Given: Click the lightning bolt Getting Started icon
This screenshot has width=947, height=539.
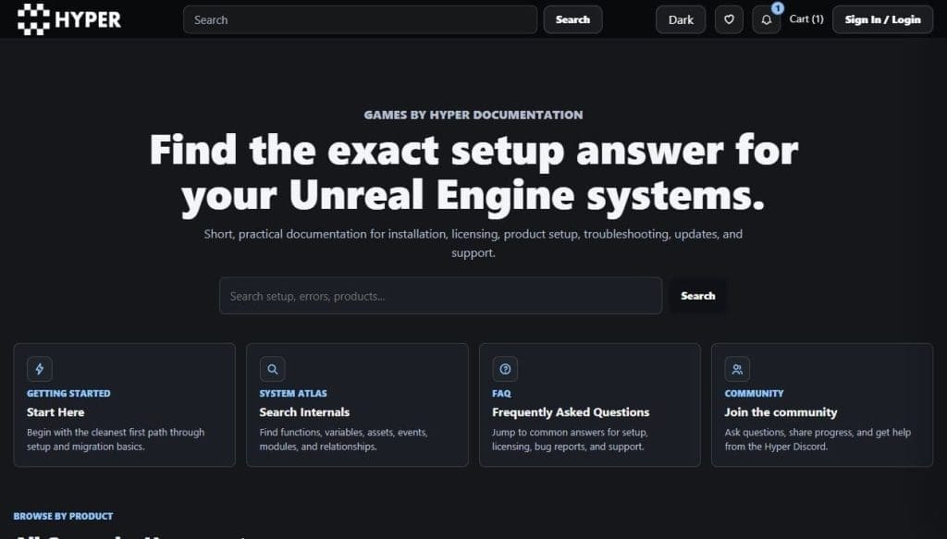Looking at the screenshot, I should [x=40, y=369].
